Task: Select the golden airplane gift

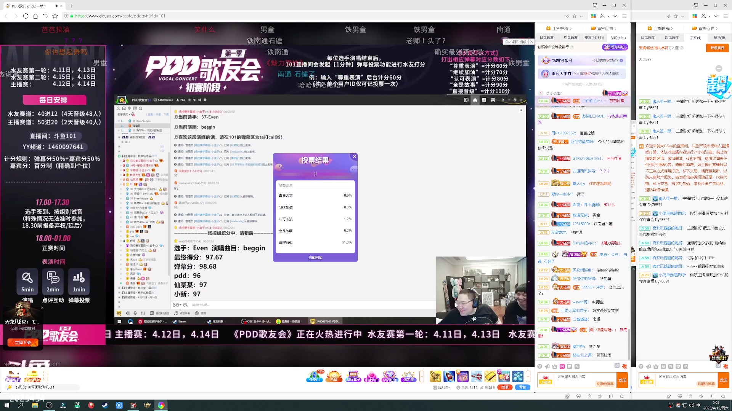Action: click(x=435, y=376)
